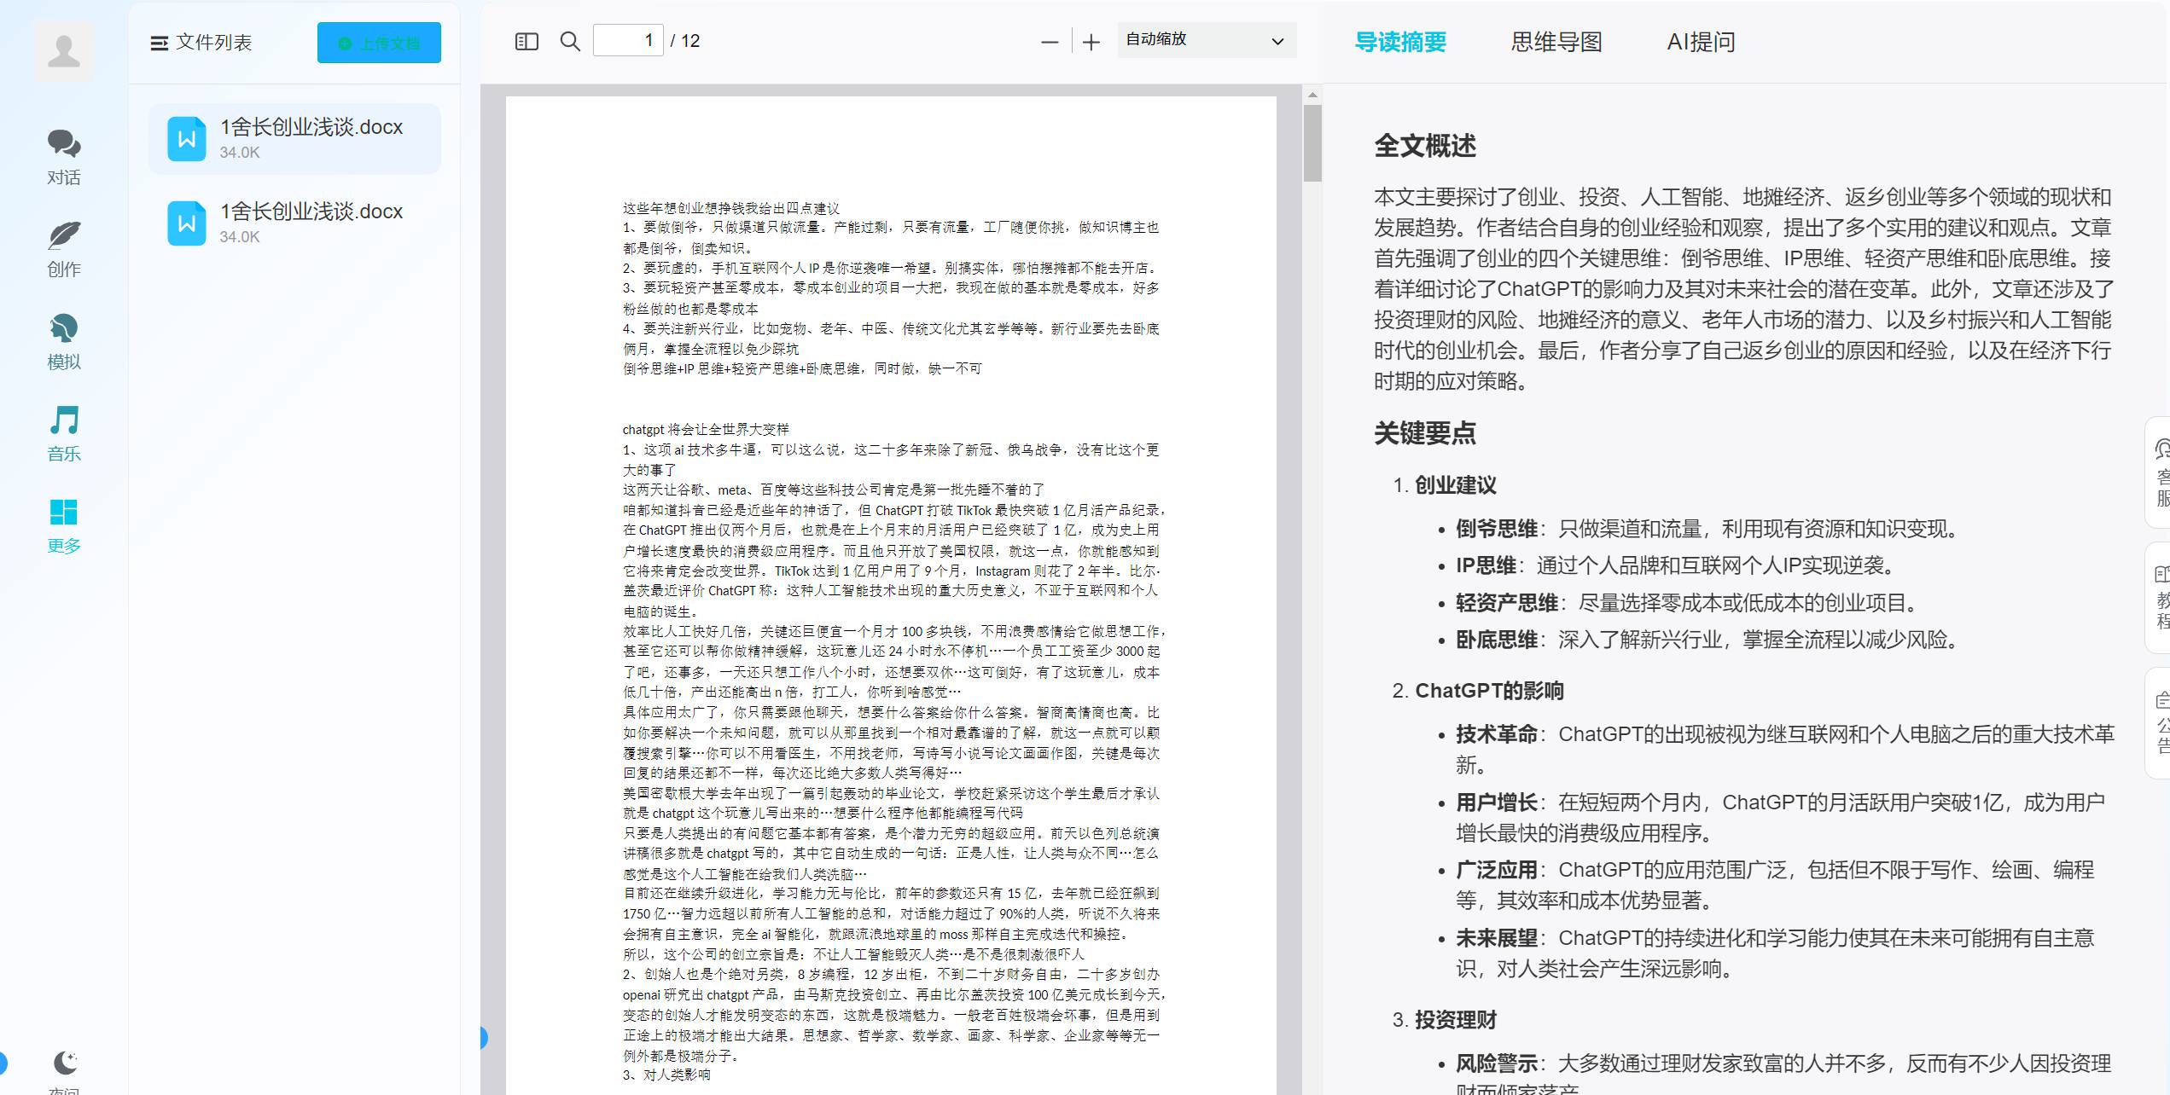Select the first 1舍长创业浅谈.docx file
This screenshot has height=1095, width=2170.
(294, 138)
